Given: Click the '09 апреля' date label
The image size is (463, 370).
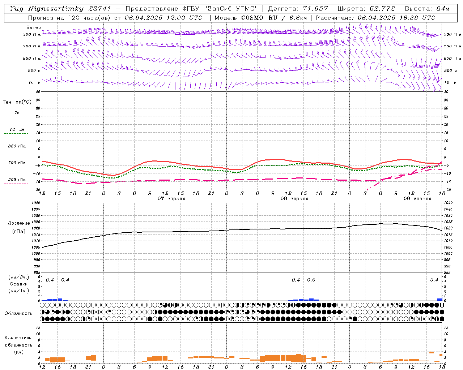Looking at the screenshot, I should 417,199.
